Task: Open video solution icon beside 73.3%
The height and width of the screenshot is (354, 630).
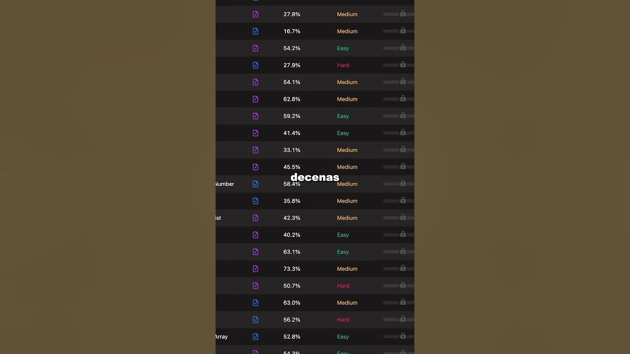Action: tap(255, 268)
